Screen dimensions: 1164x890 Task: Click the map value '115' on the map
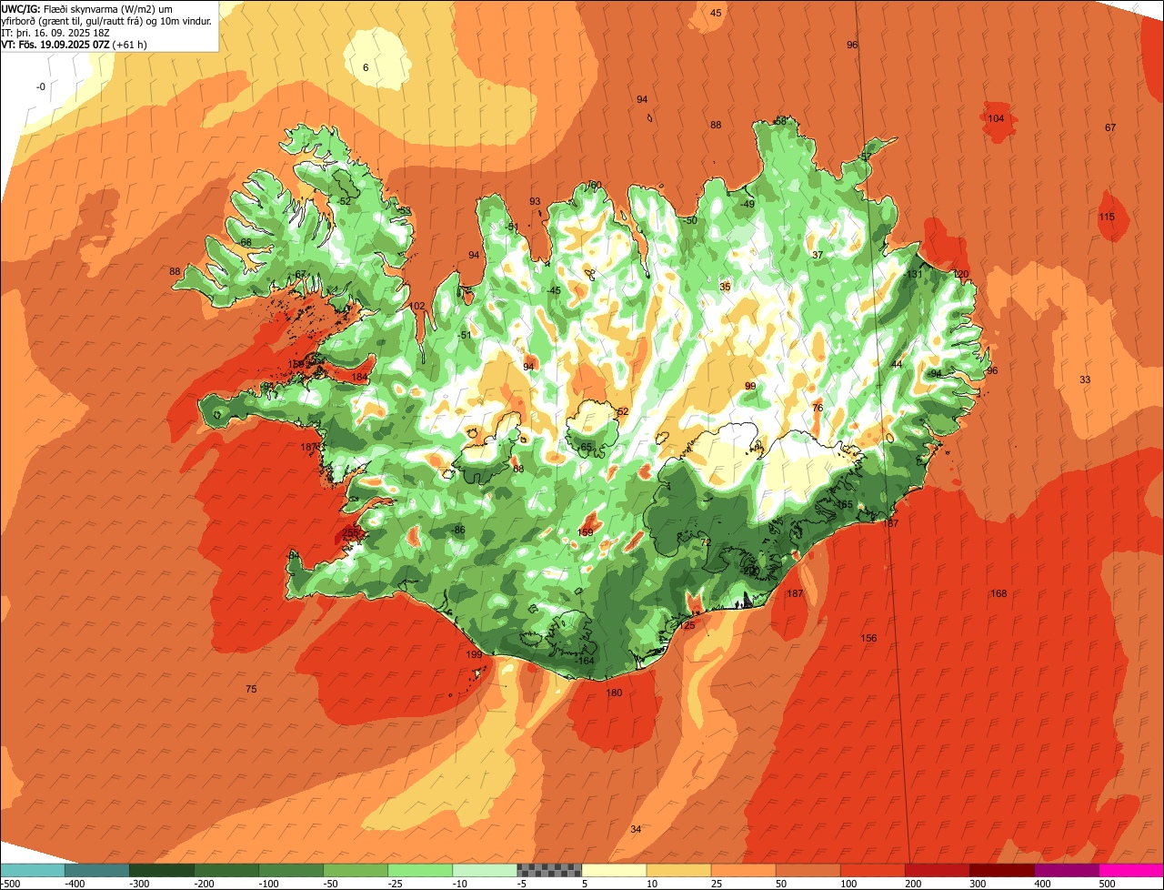coord(1107,217)
